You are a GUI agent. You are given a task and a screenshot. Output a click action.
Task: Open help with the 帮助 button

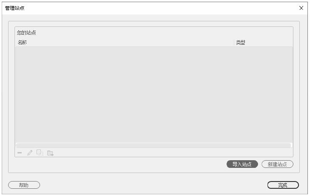tap(24, 185)
